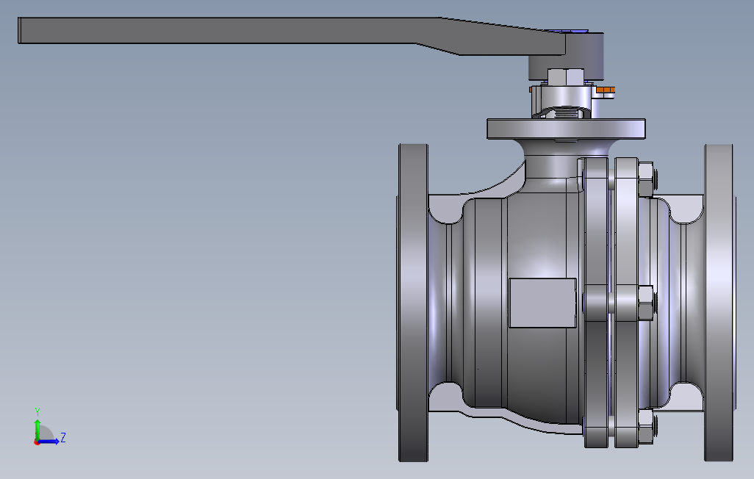Click the blue Z axis of triad

pos(50,441)
